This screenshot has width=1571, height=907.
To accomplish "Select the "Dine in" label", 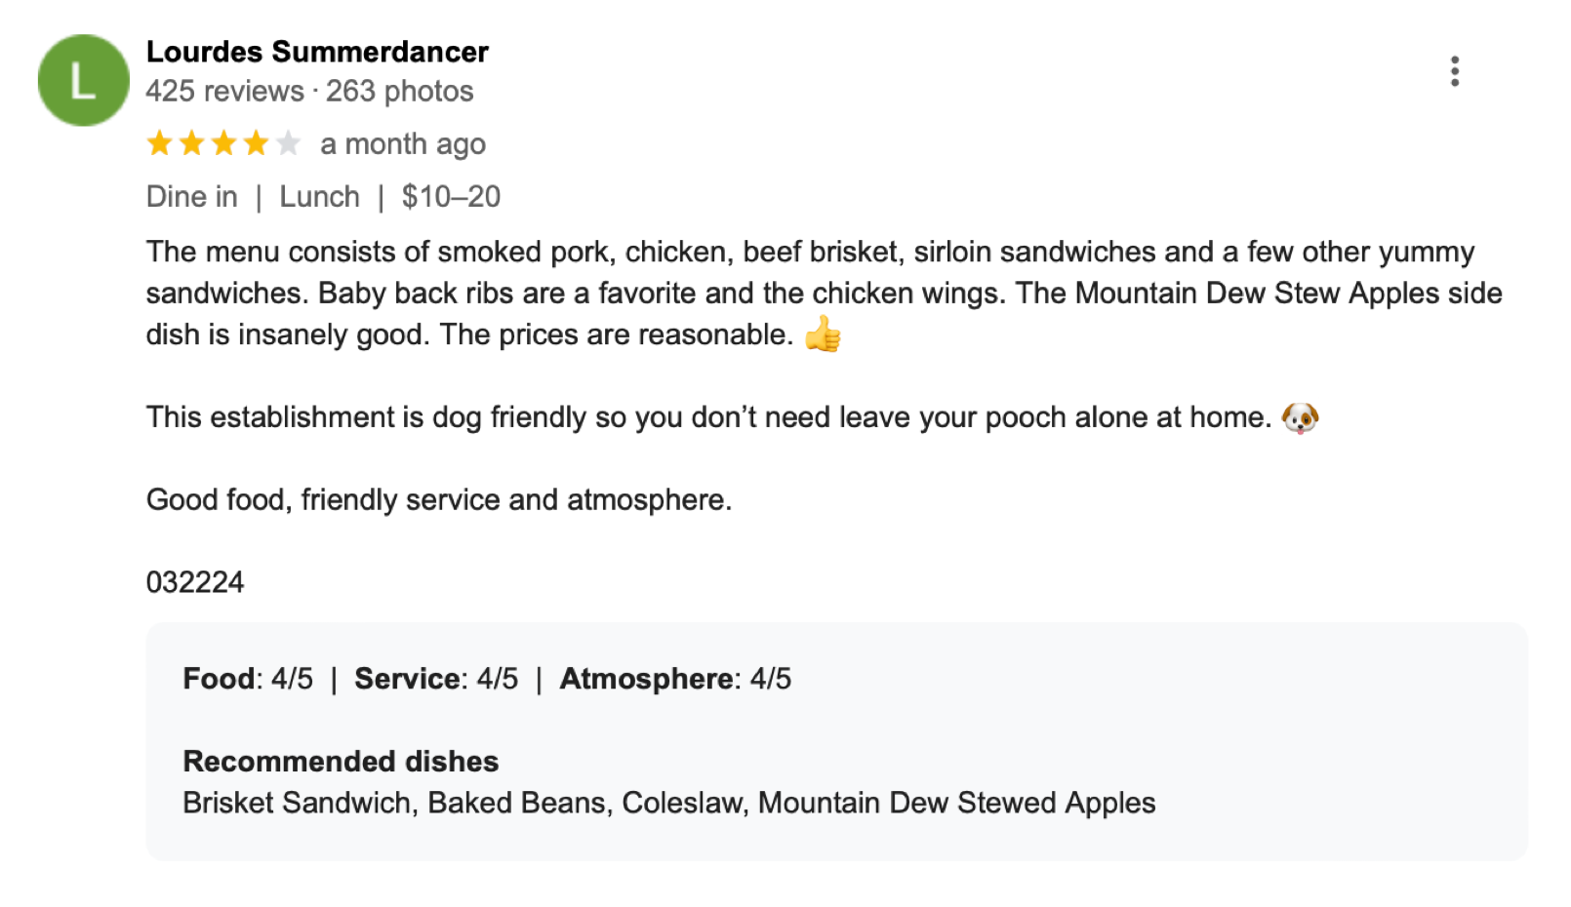I will [x=192, y=197].
